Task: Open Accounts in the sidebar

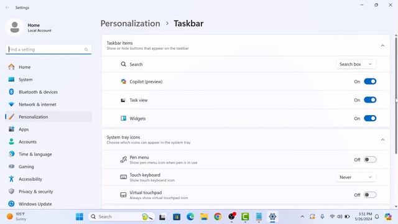Action: [49, 142]
